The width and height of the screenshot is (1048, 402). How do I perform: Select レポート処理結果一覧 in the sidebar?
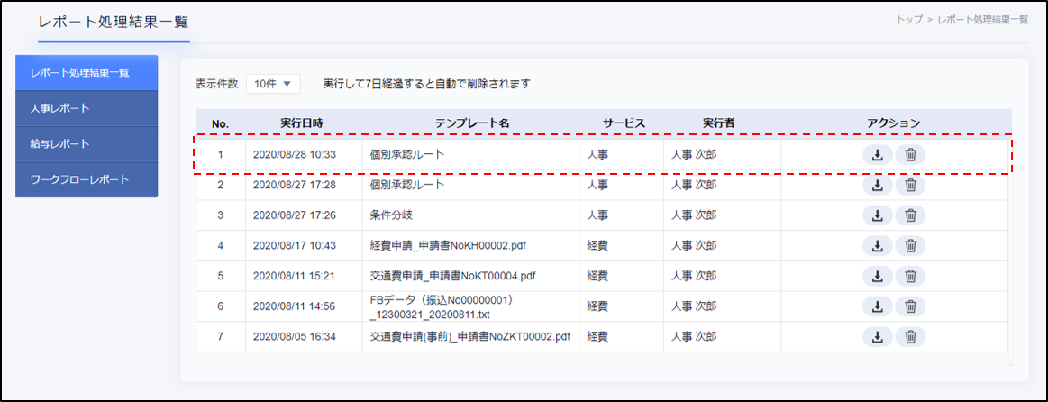coord(87,73)
